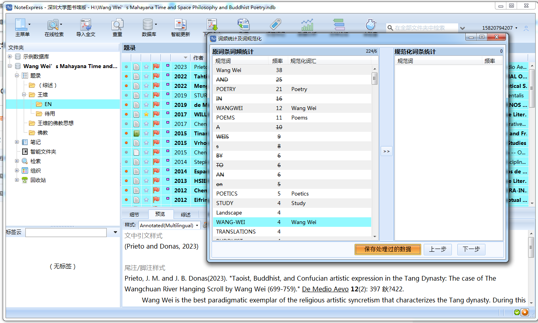538x323 pixels.
Task: Collapse the 王维 folder node
Action: click(x=24, y=95)
